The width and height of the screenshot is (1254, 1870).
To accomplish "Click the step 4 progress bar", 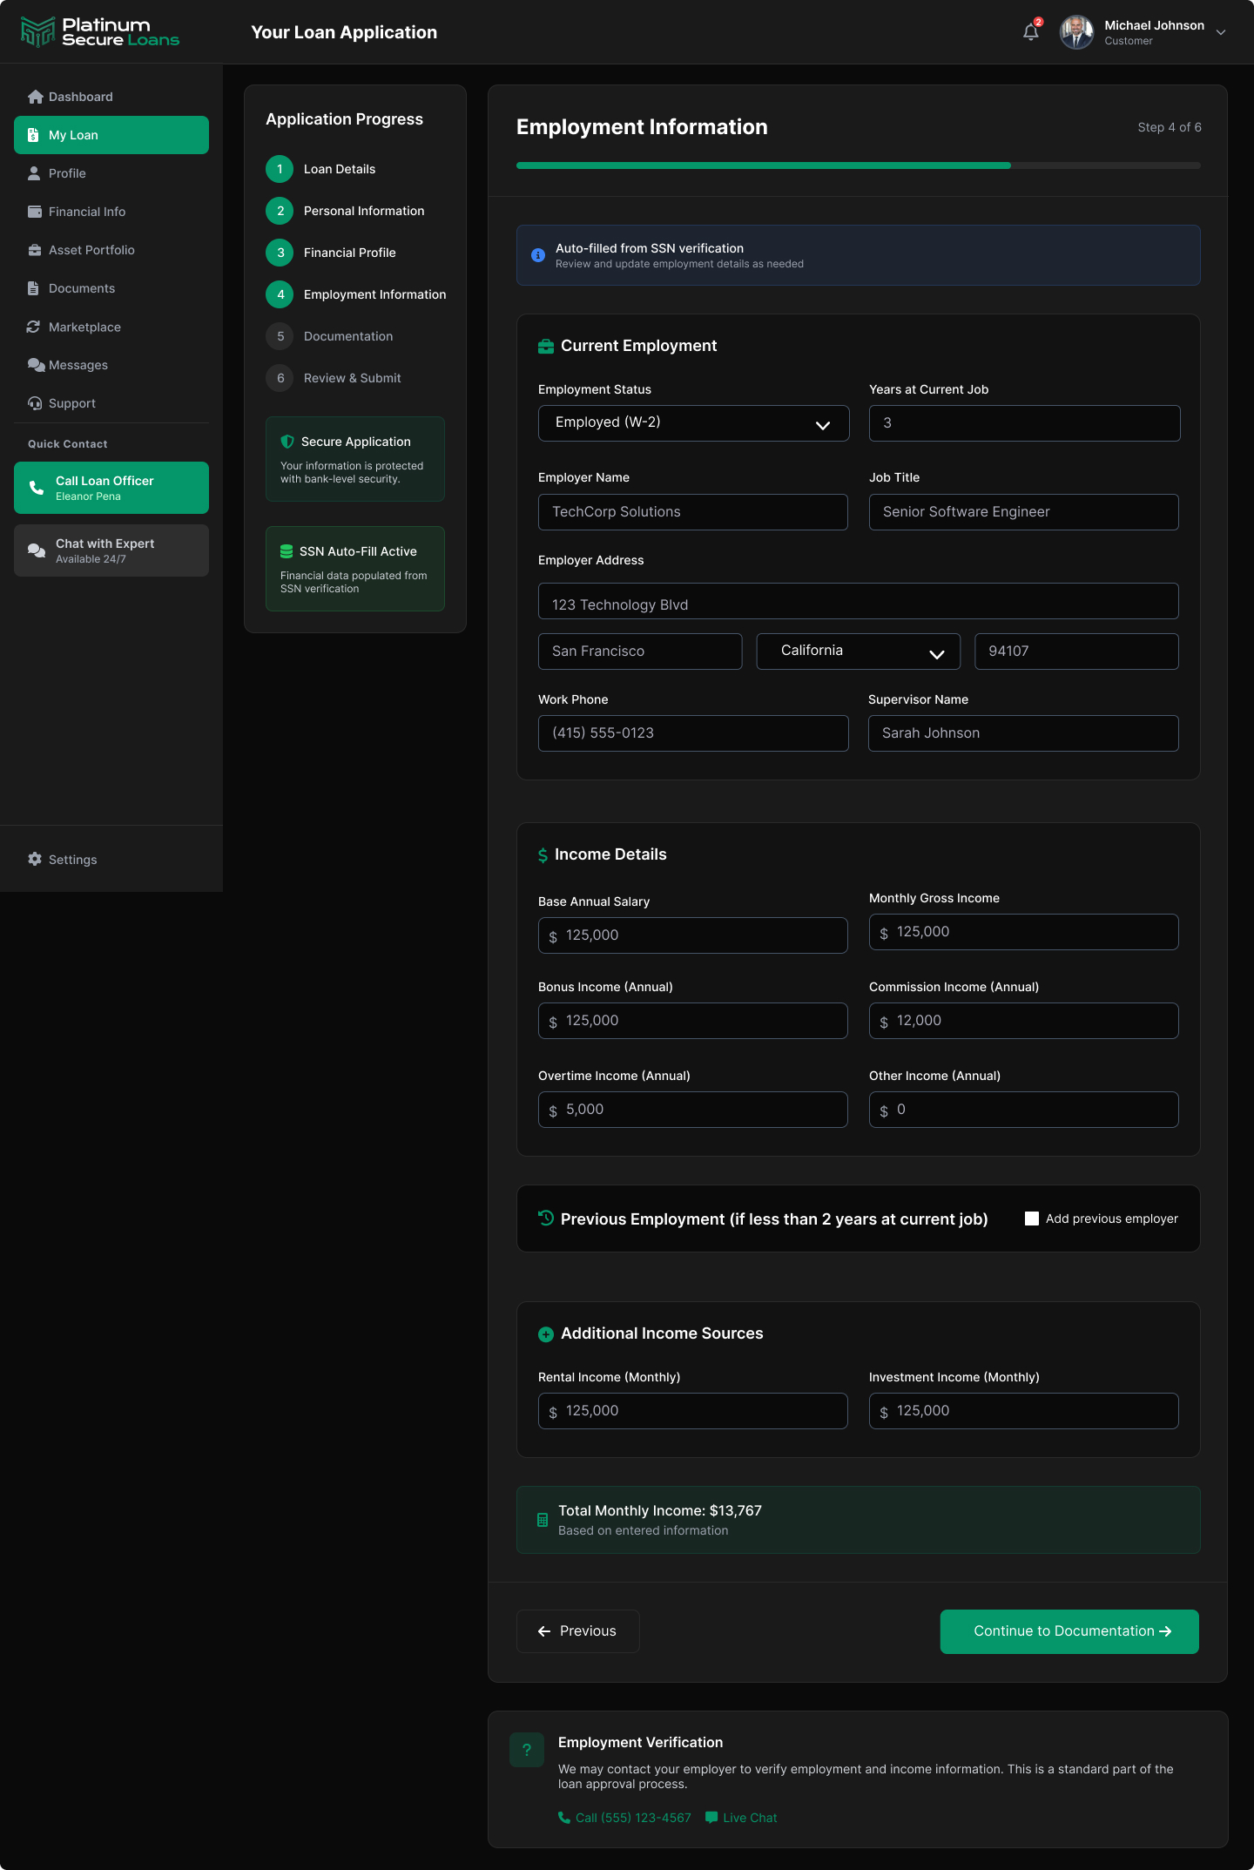I will pos(858,165).
